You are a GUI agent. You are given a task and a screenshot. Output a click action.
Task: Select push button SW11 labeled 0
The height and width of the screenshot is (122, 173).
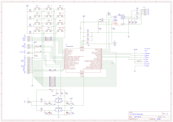click(x=49, y=31)
